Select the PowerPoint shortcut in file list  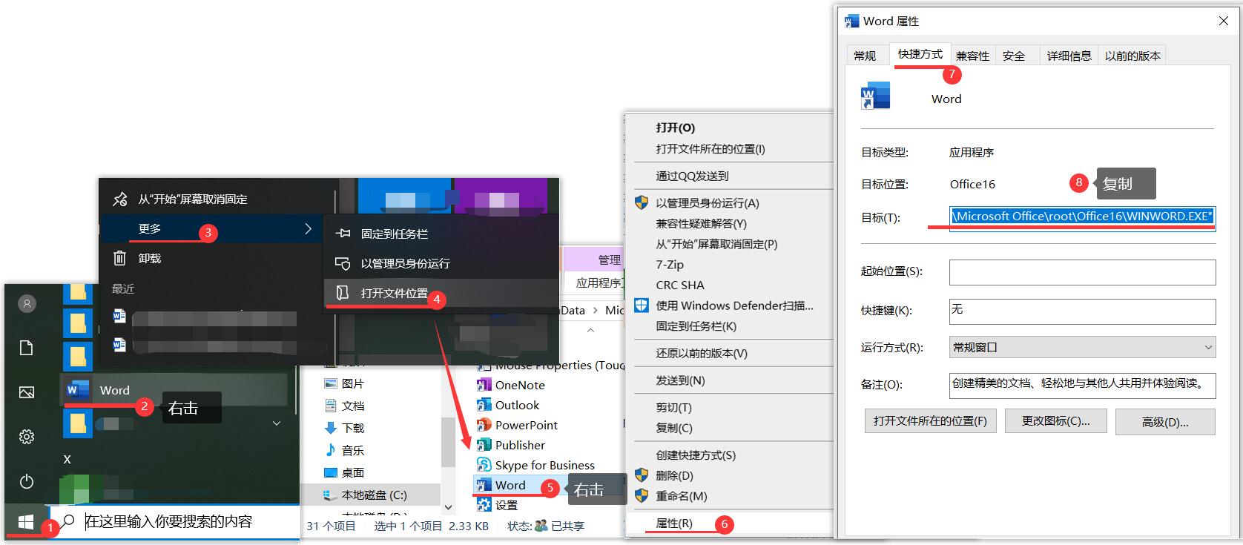[x=526, y=425]
